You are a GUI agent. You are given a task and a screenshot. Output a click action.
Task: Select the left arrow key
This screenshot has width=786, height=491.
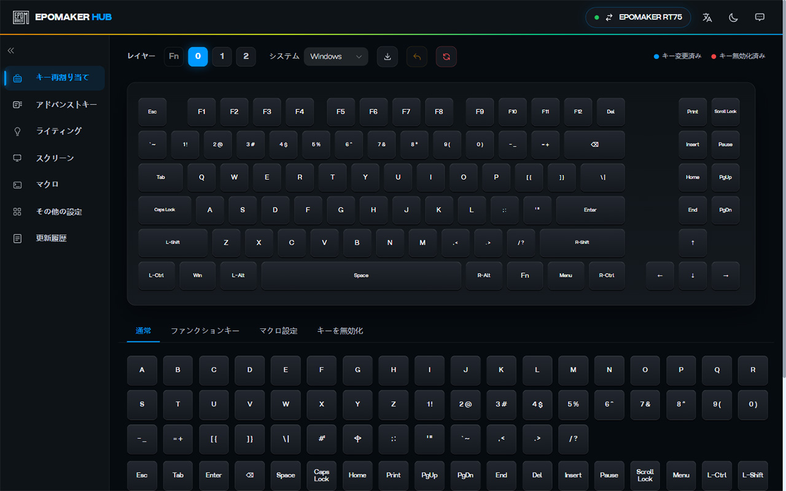(x=660, y=276)
